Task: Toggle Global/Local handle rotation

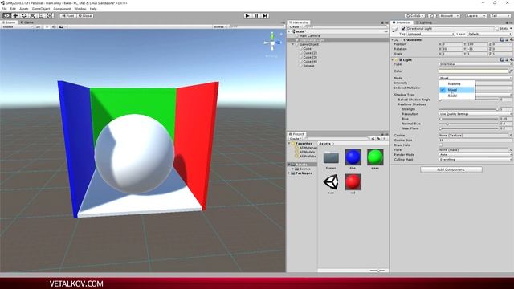Action: coord(85,16)
